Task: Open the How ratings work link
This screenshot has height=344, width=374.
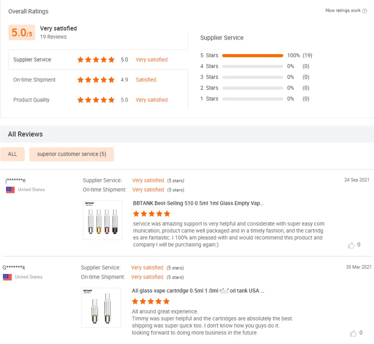Action: coord(343,11)
